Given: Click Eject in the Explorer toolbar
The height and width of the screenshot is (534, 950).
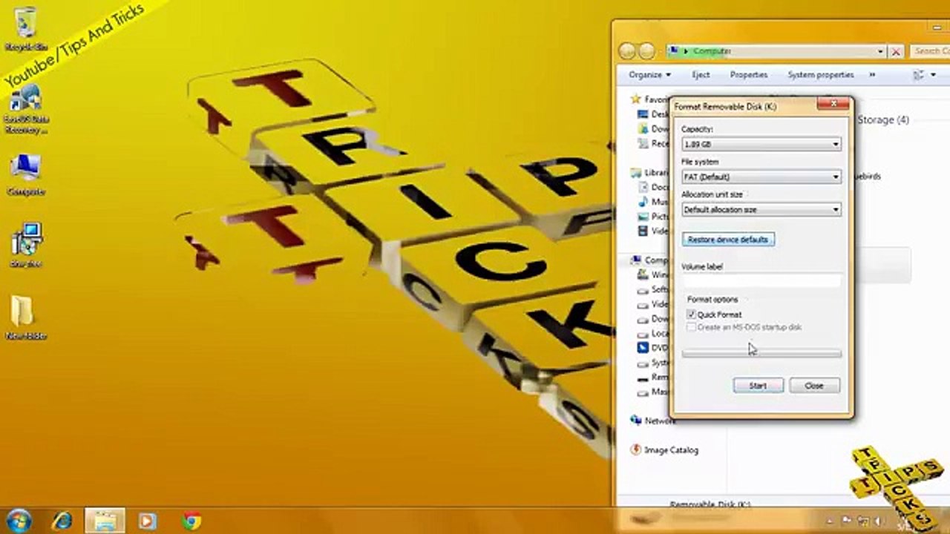Looking at the screenshot, I should [701, 75].
